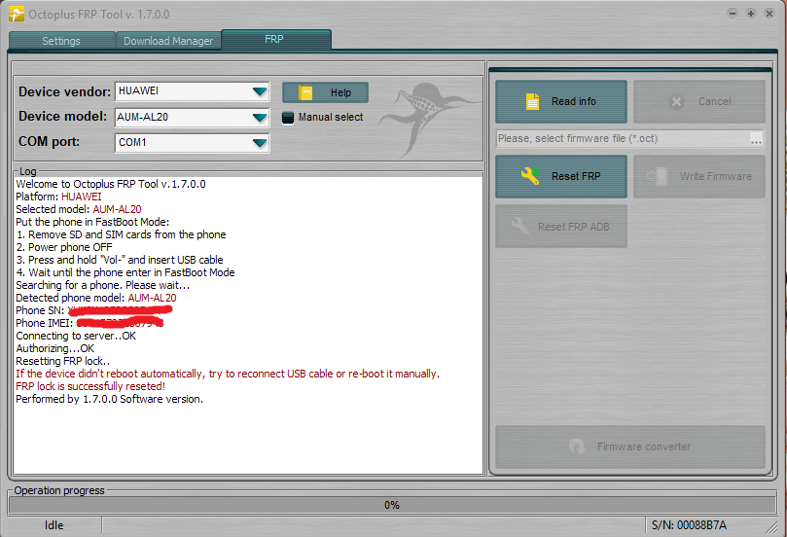
Task: Click the HUAWEI vendor combo box field
Action: pyautogui.click(x=193, y=91)
